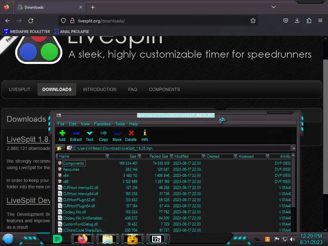Image resolution: width=328 pixels, height=246 pixels.
Task: Bookmark this page with the star
Action: point(253,21)
